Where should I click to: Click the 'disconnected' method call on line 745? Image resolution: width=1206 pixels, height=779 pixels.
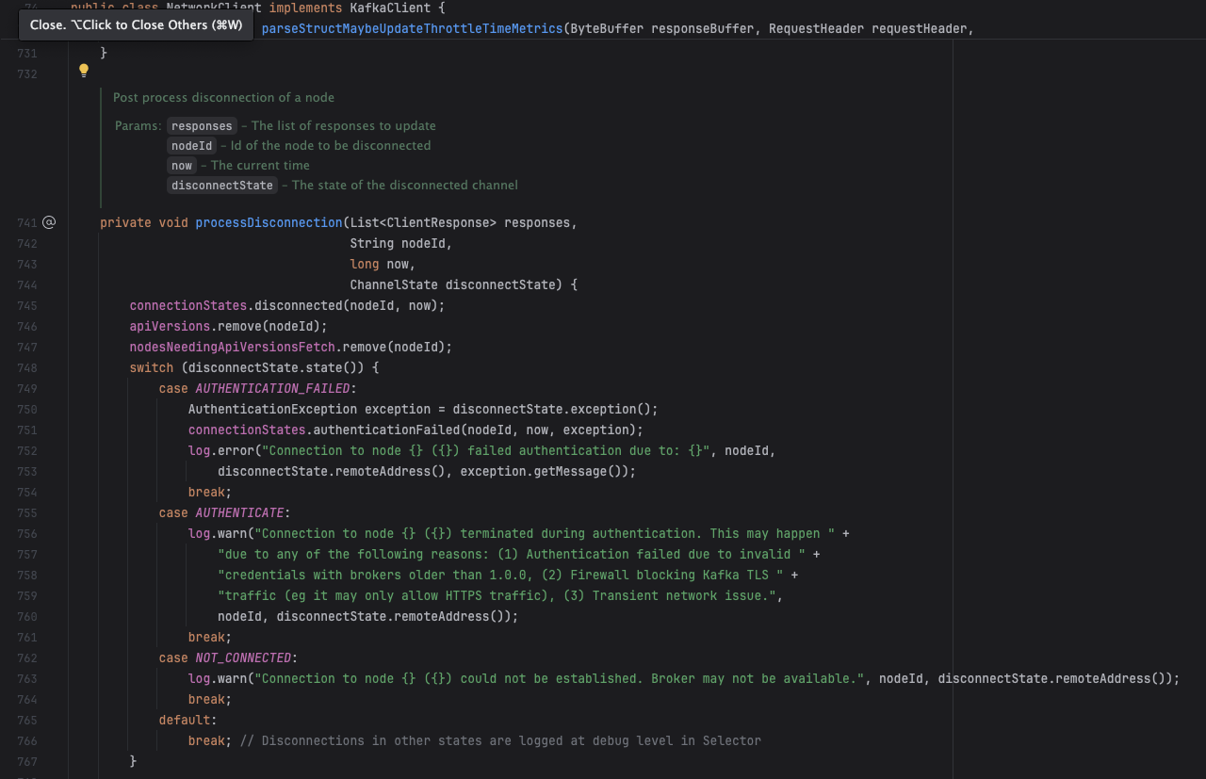[299, 305]
